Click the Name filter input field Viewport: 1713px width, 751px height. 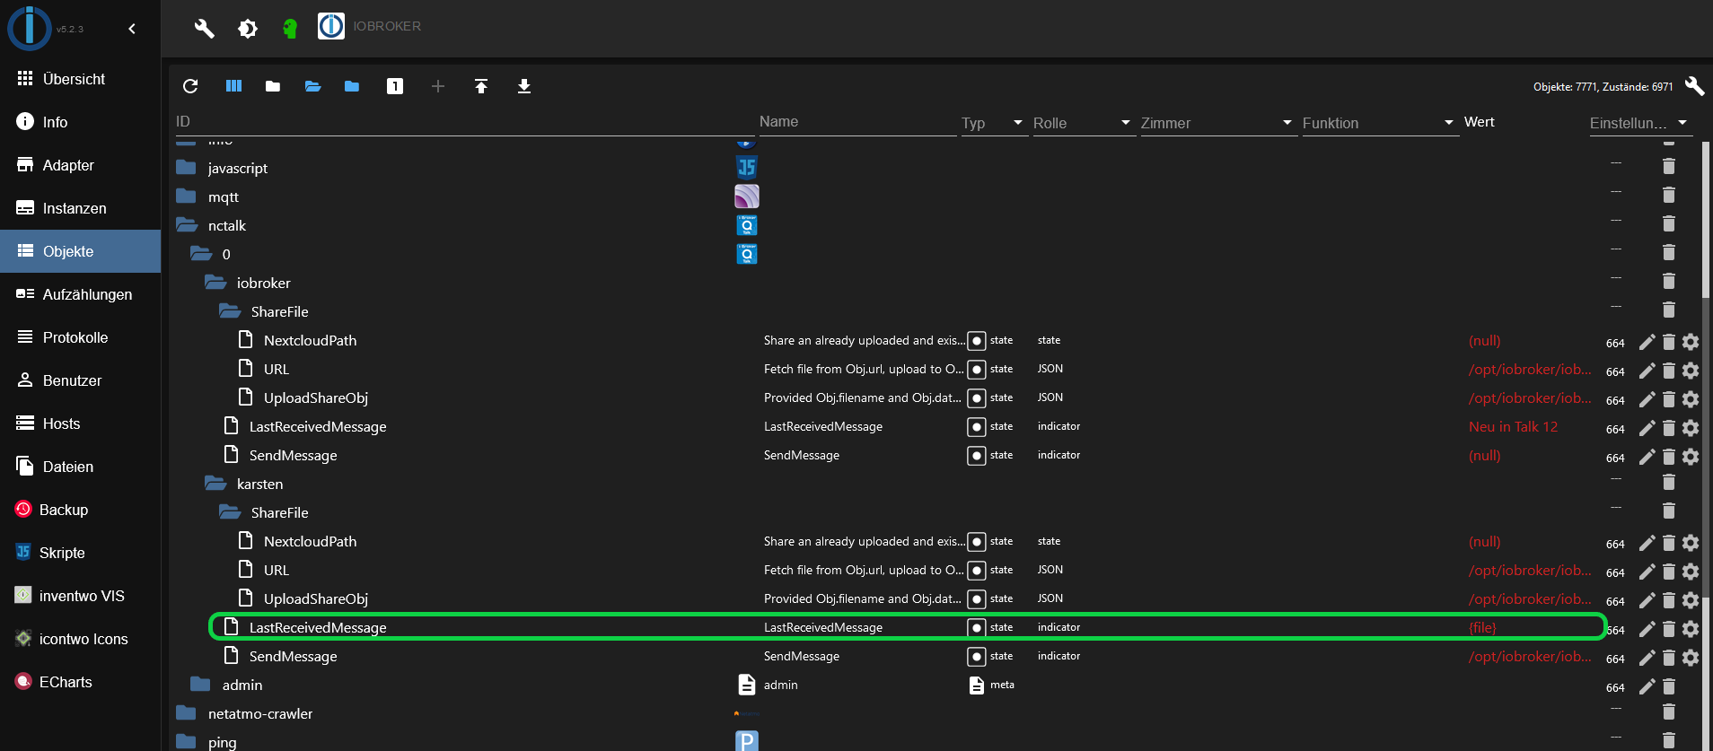click(x=857, y=122)
